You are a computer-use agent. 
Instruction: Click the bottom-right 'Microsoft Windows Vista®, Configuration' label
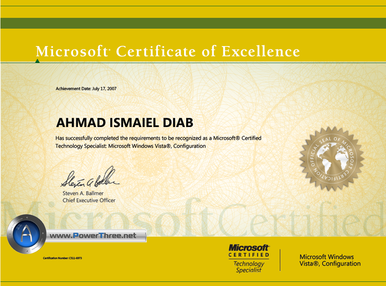coord(330,260)
